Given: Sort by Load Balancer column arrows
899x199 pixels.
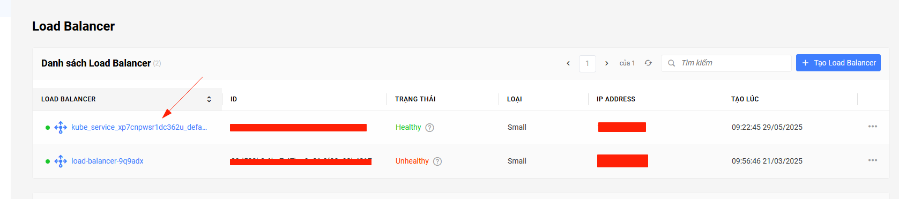Looking at the screenshot, I should pyautogui.click(x=209, y=99).
